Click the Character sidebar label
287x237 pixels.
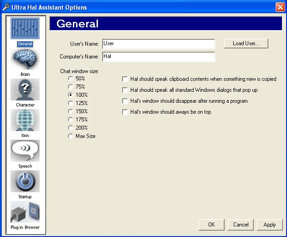pyautogui.click(x=25, y=105)
